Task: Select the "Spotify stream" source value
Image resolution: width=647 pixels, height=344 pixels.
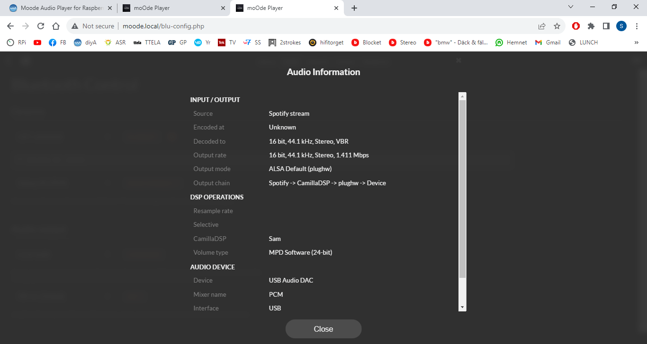Action: coord(289,113)
